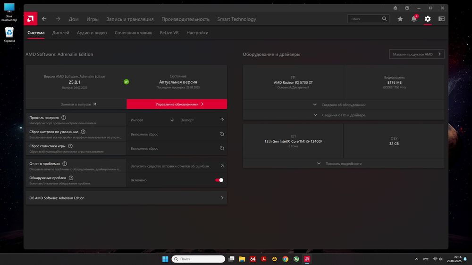Image resolution: width=472 pixels, height=265 pixels.
Task: Open the help question mark in title bar
Action: coord(407,8)
